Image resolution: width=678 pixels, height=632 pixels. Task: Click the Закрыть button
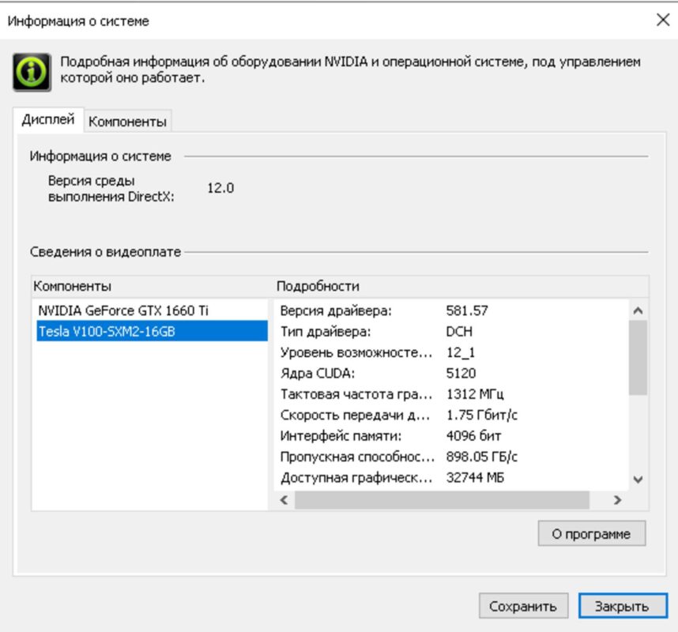click(x=623, y=606)
